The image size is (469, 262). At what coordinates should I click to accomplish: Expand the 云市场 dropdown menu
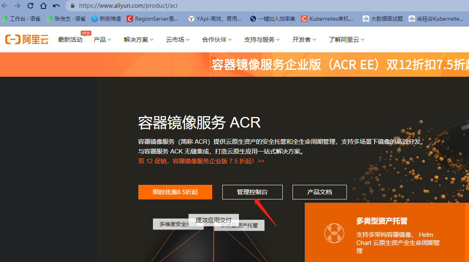(x=178, y=40)
